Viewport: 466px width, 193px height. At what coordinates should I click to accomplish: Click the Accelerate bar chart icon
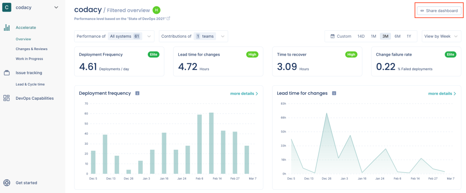tap(6, 28)
